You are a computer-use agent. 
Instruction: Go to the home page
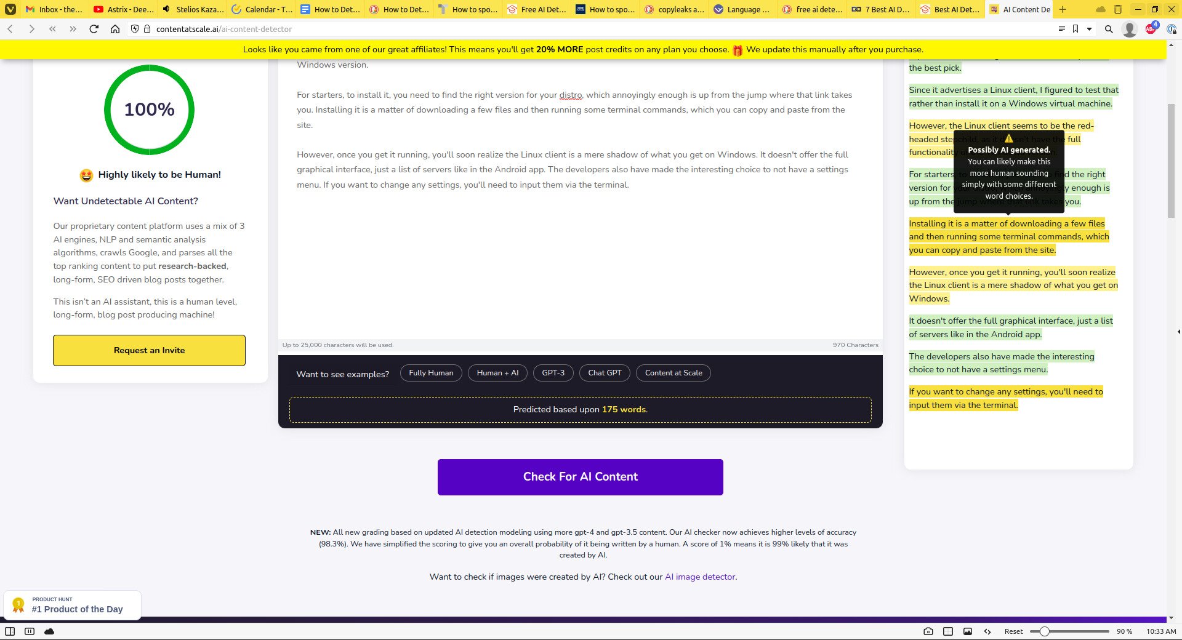click(x=115, y=29)
